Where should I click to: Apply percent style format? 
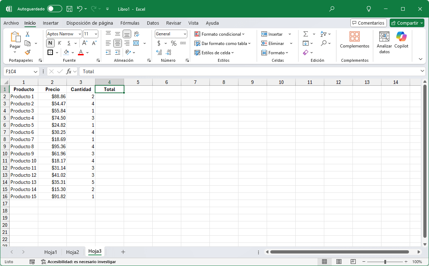coord(174,43)
